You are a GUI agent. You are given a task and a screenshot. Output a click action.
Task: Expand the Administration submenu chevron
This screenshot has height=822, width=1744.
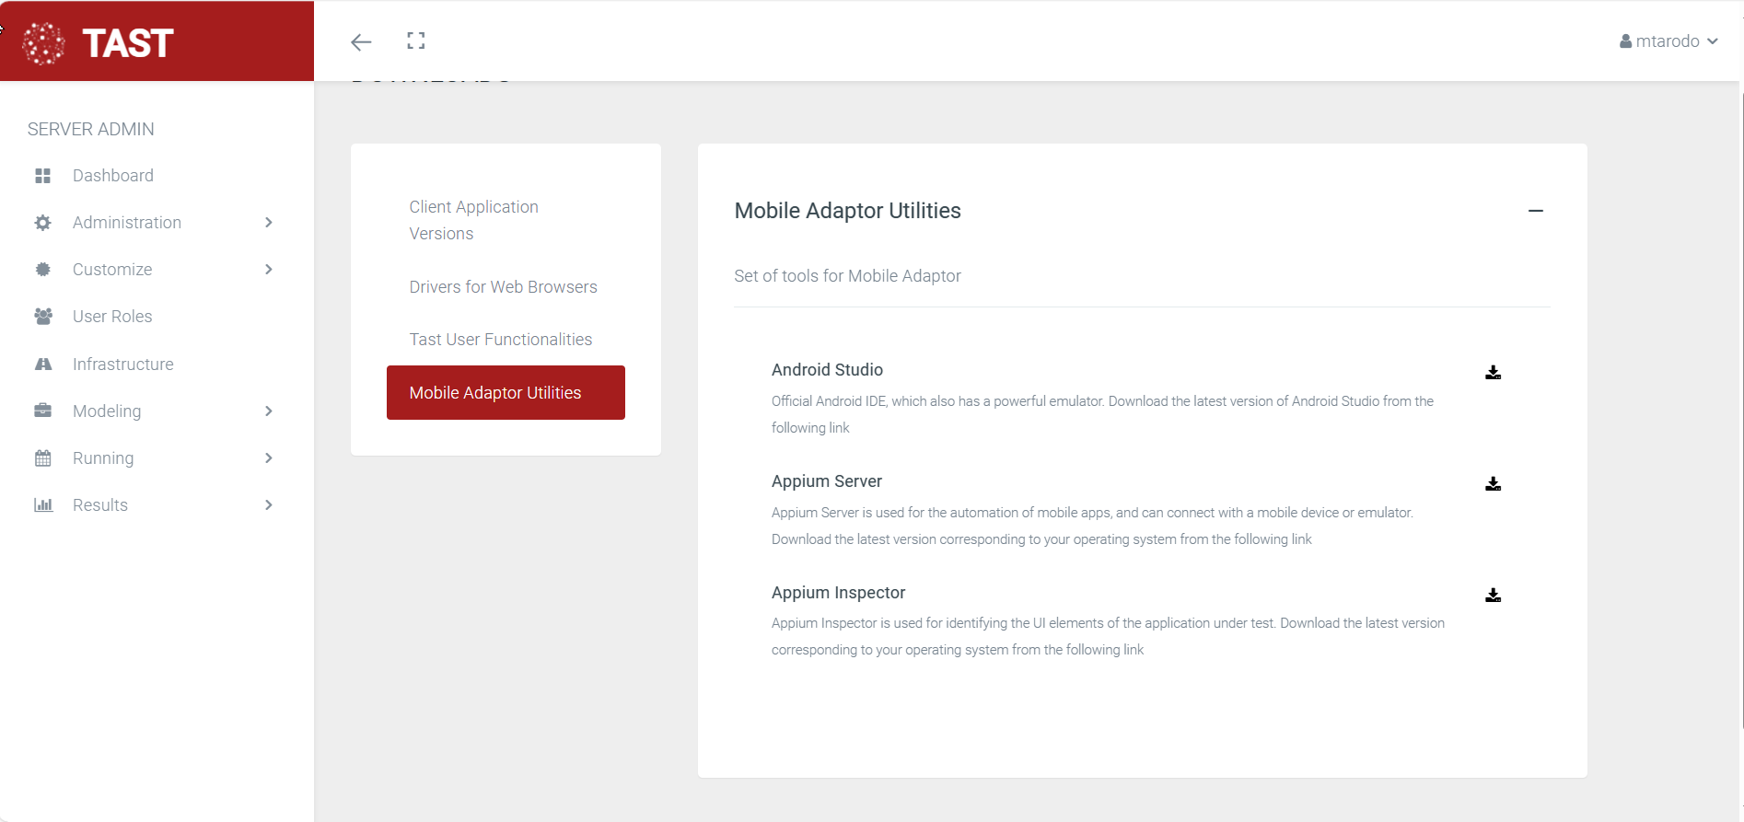[269, 223]
